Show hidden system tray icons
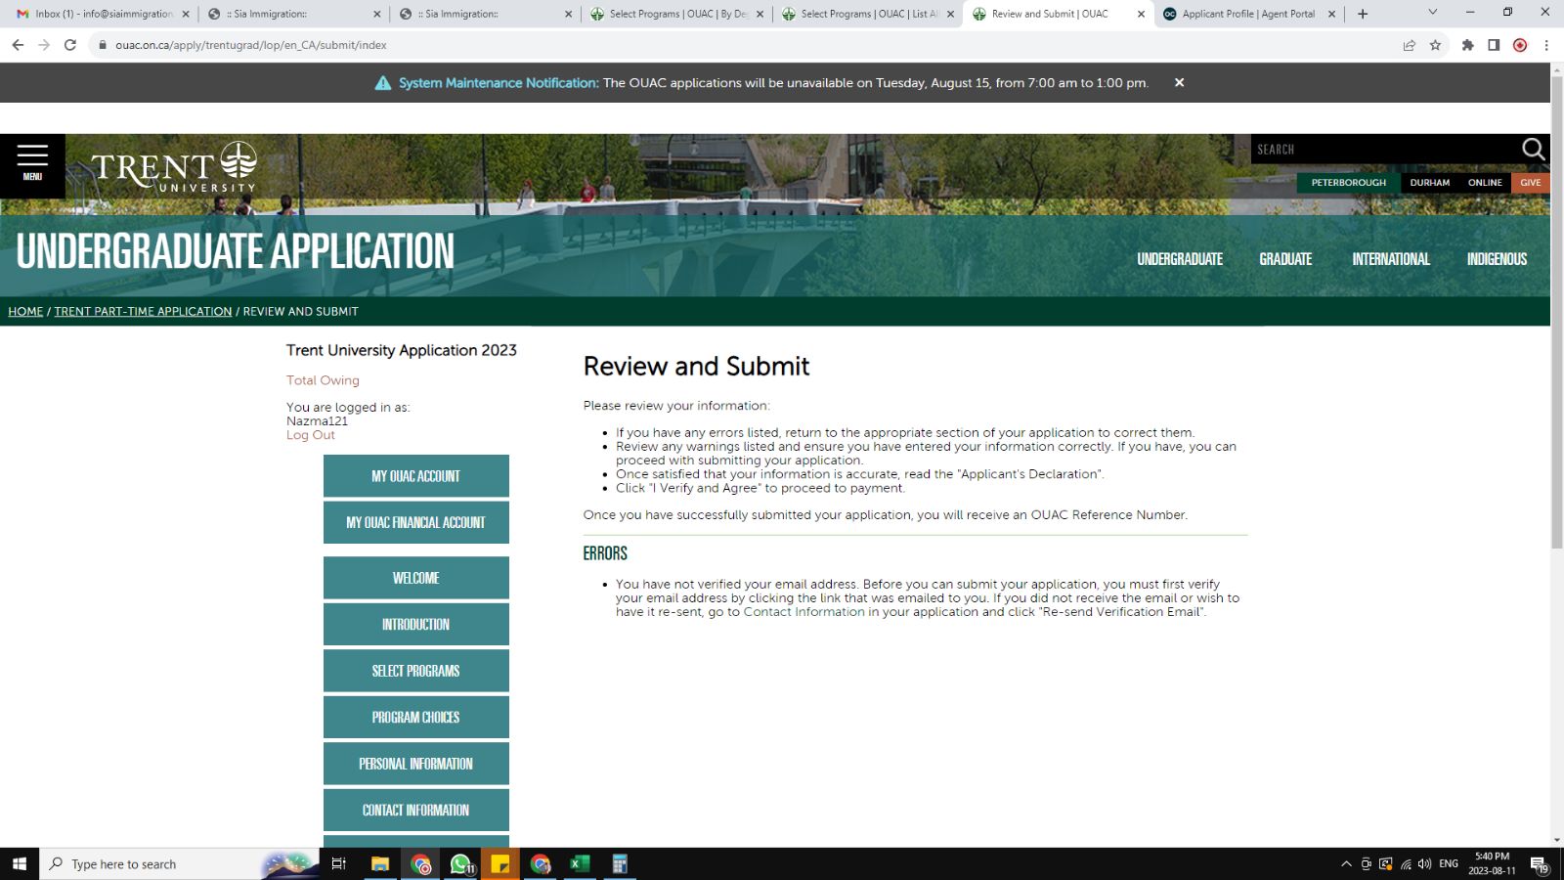Screen dimensions: 1564x880 point(1346,863)
